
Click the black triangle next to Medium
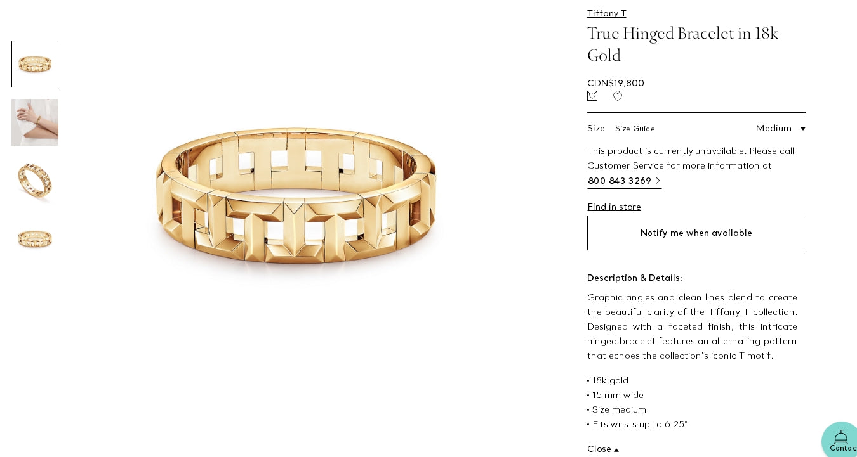click(x=803, y=129)
